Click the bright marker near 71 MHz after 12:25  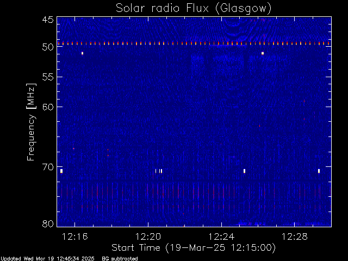point(244,171)
